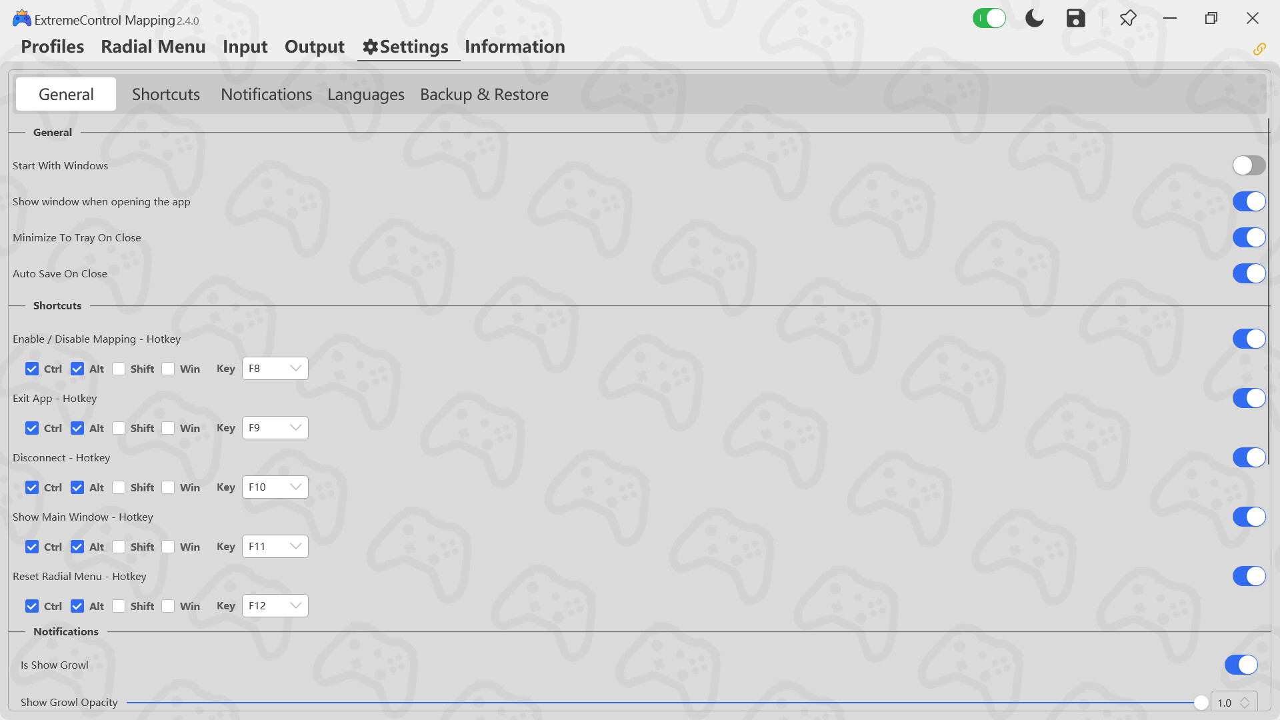Uncheck Alt for Show Main Window hotkey
The width and height of the screenshot is (1280, 720).
pyautogui.click(x=77, y=547)
